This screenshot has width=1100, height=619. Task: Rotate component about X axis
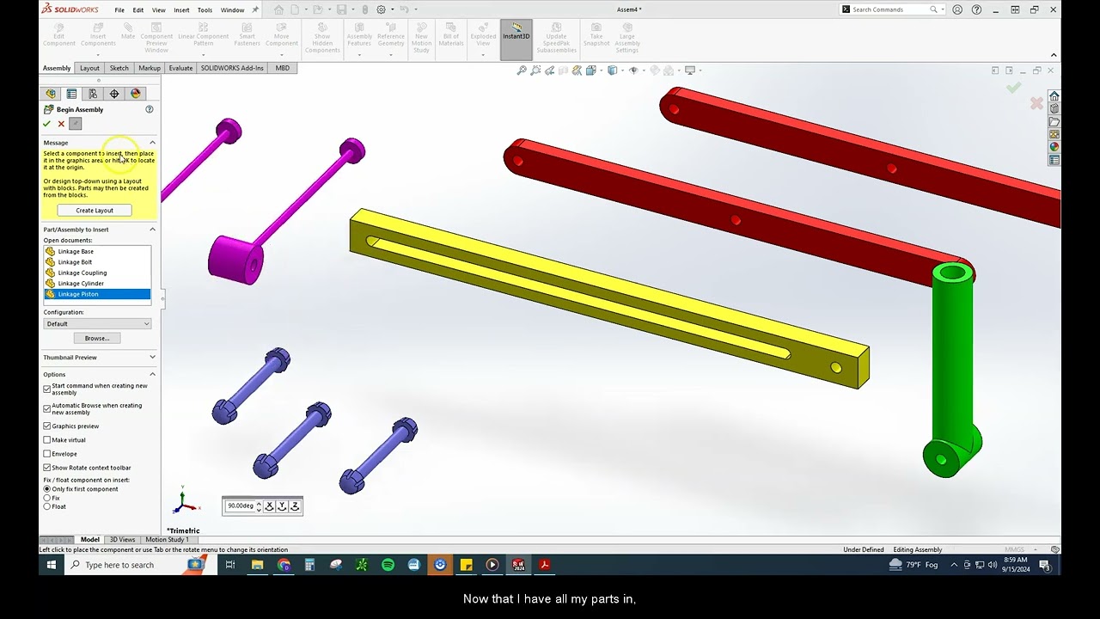click(269, 506)
